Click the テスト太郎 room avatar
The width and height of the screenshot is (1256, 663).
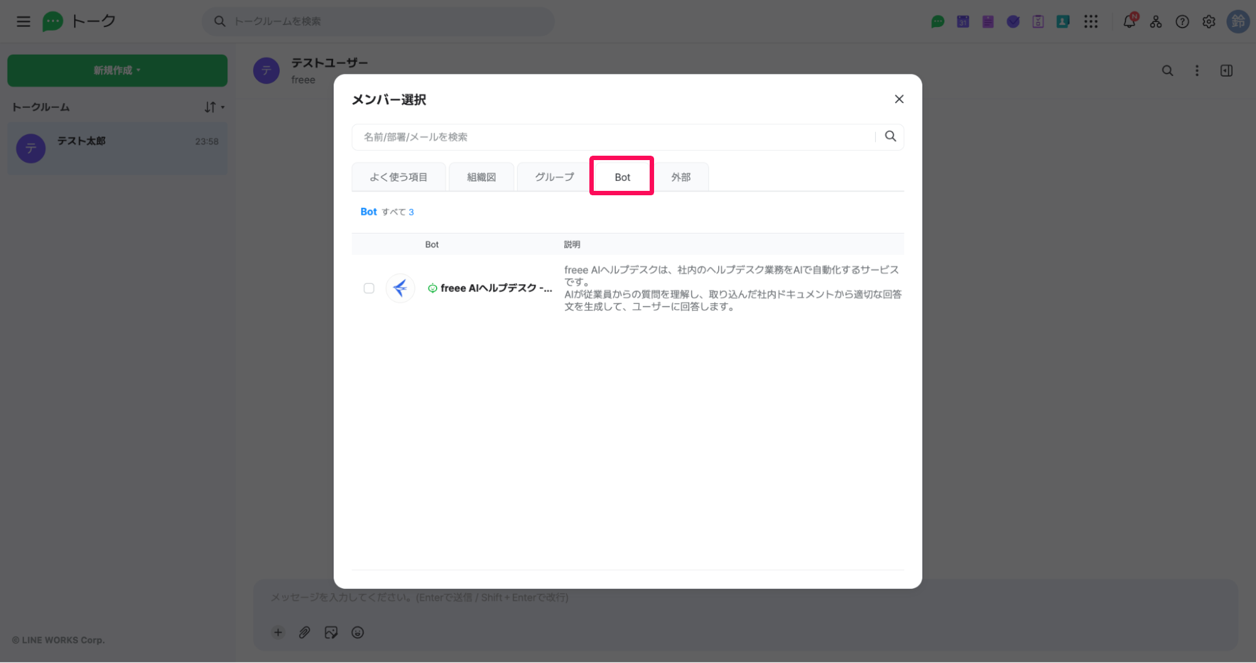point(31,149)
